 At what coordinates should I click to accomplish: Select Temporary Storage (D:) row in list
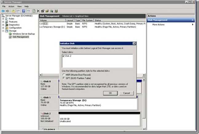(x=92, y=27)
